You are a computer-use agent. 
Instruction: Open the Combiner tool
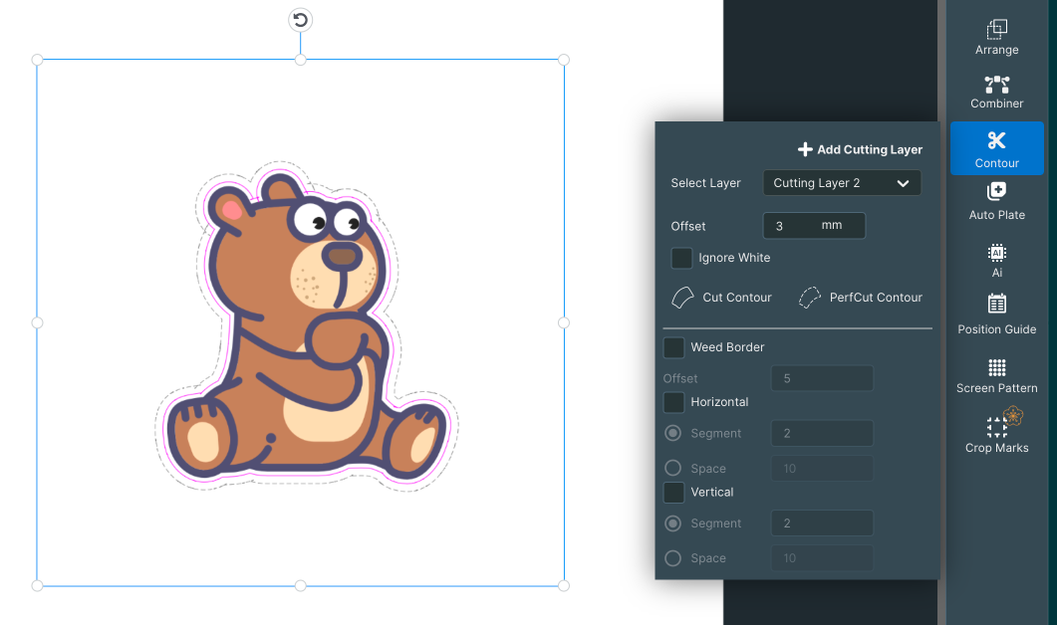point(996,93)
